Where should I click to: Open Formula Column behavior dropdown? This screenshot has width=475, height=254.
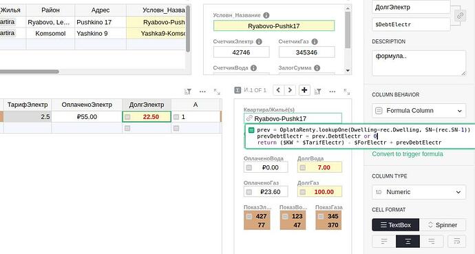click(x=419, y=111)
